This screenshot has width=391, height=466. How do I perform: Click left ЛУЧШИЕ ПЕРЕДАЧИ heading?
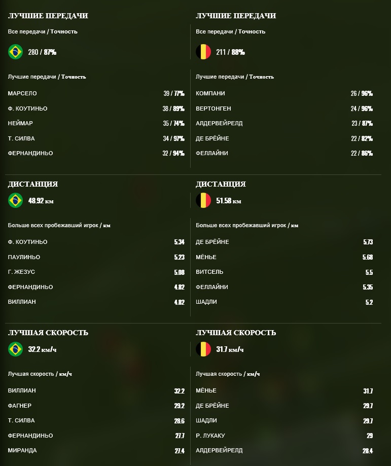(x=48, y=16)
